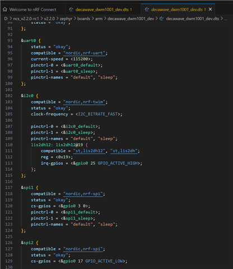The width and height of the screenshot is (233, 269).
Task: Click line number 117
Action: pyautogui.click(x=9, y=188)
